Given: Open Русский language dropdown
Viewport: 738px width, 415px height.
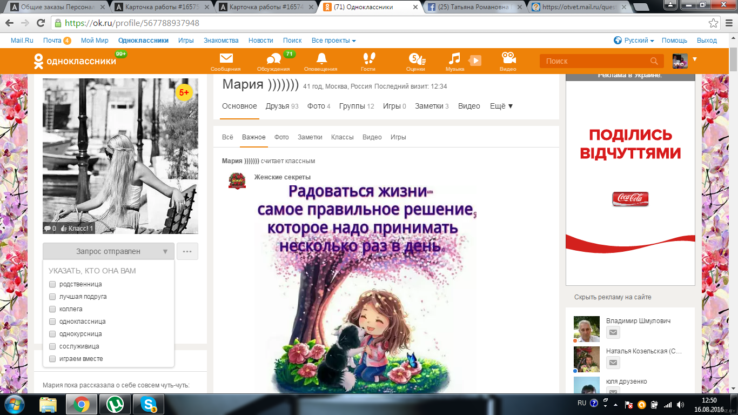Looking at the screenshot, I should pos(634,41).
